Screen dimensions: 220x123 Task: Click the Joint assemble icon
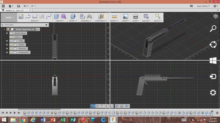pos(89,16)
